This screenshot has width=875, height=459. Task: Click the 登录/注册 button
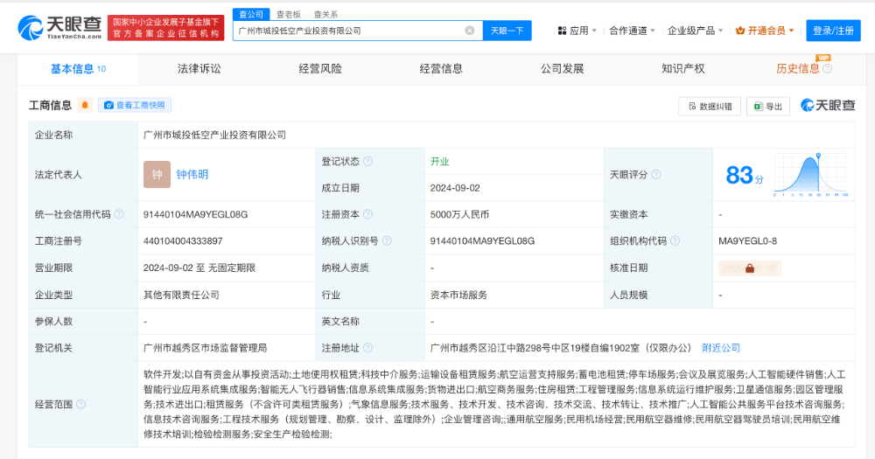click(833, 31)
